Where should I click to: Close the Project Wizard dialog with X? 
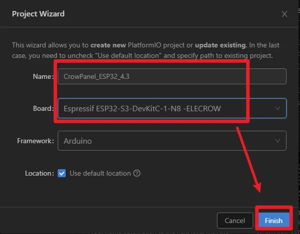pyautogui.click(x=284, y=14)
